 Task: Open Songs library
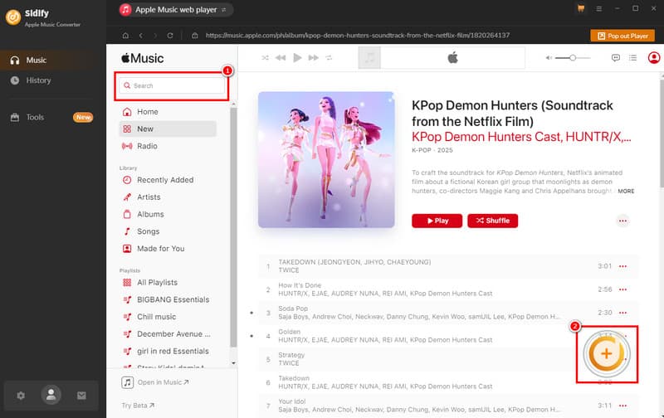(x=168, y=231)
